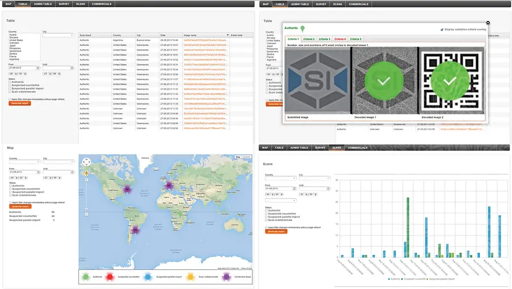Screen dimensions: 512x289
Task: Switch map view to Satellite
Action: pos(247,157)
